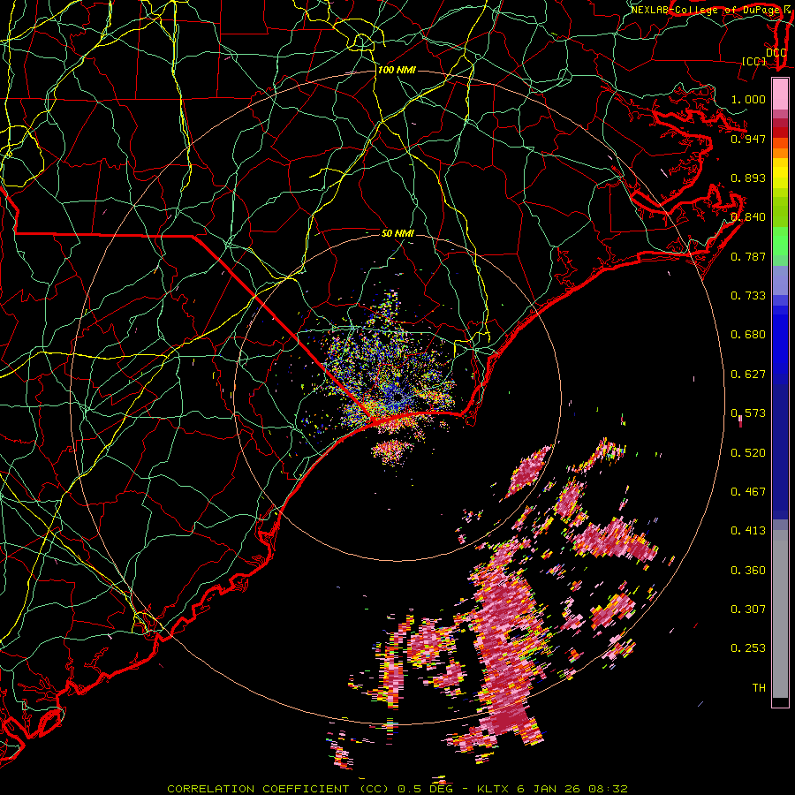Click the 100 NMI range ring label

tap(397, 70)
